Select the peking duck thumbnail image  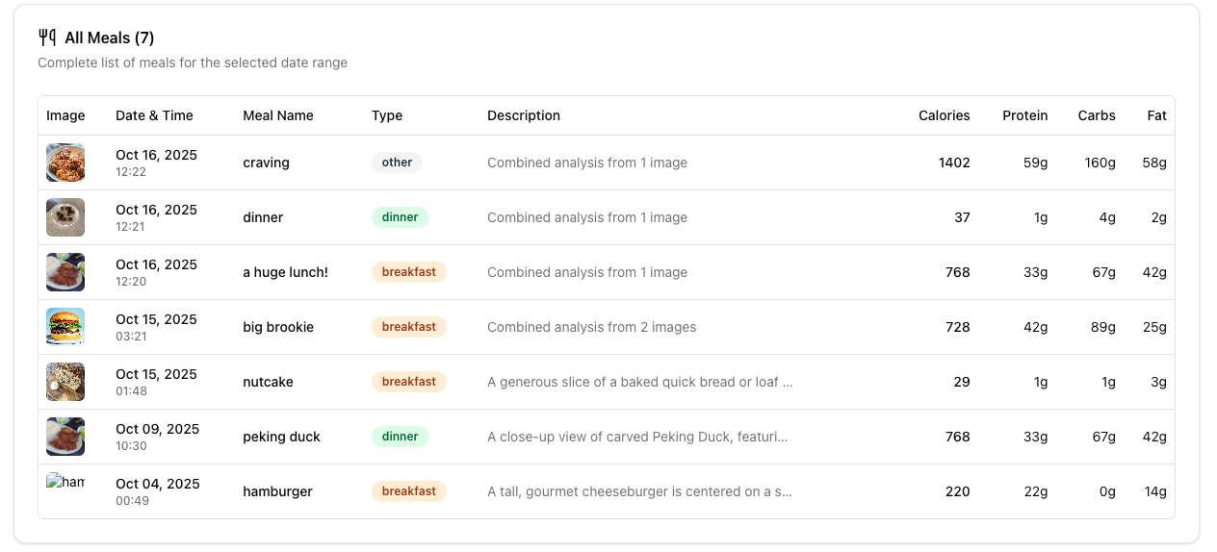click(65, 437)
